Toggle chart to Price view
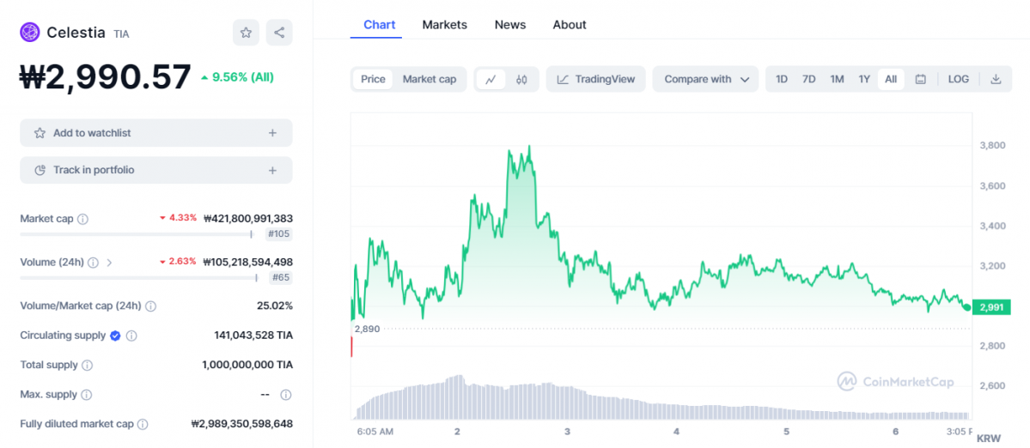The width and height of the screenshot is (1030, 448). coord(373,79)
